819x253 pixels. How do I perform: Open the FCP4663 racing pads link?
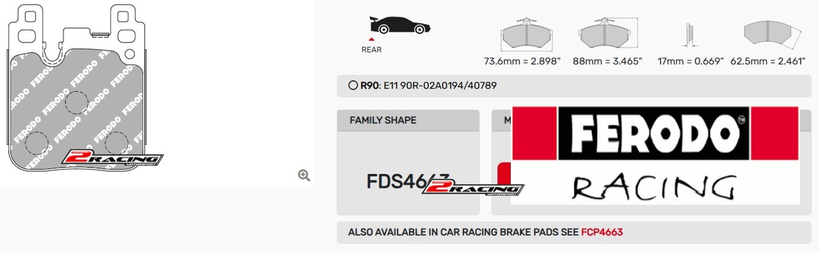[602, 232]
